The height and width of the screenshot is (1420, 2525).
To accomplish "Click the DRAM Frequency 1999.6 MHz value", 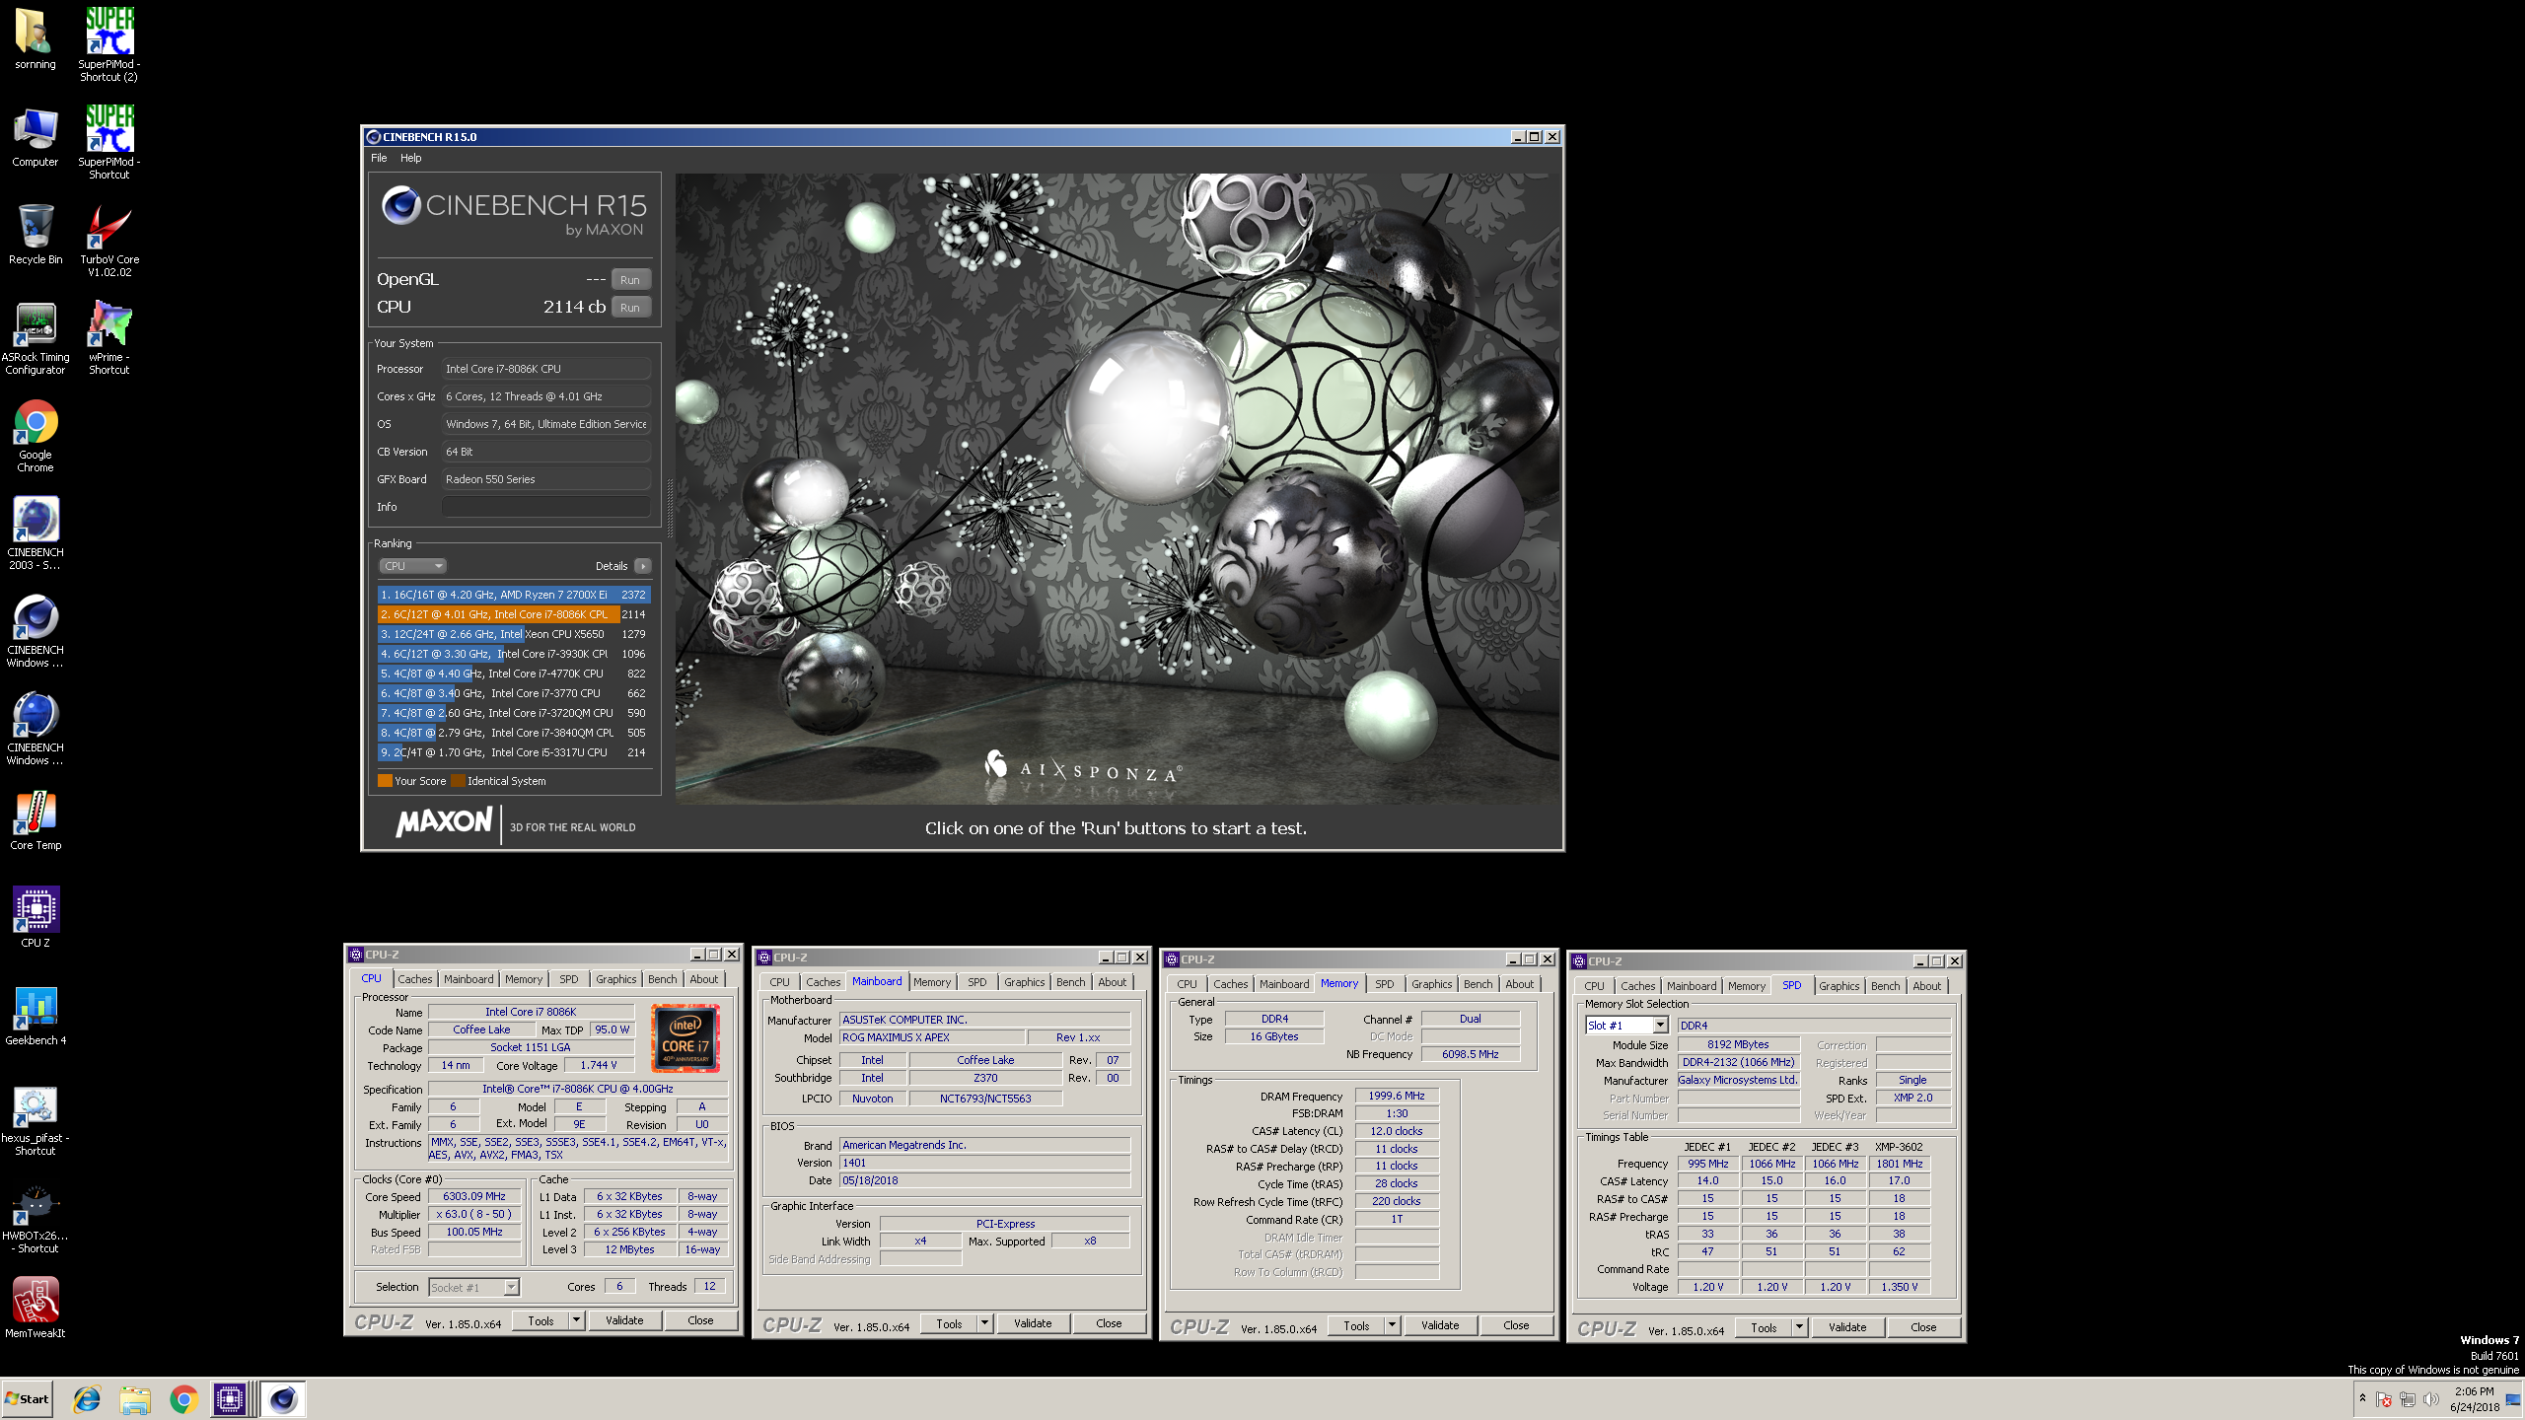I will (1396, 1096).
